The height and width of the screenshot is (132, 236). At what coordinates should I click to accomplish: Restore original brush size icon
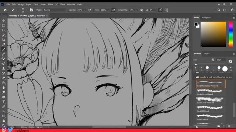[213, 60]
